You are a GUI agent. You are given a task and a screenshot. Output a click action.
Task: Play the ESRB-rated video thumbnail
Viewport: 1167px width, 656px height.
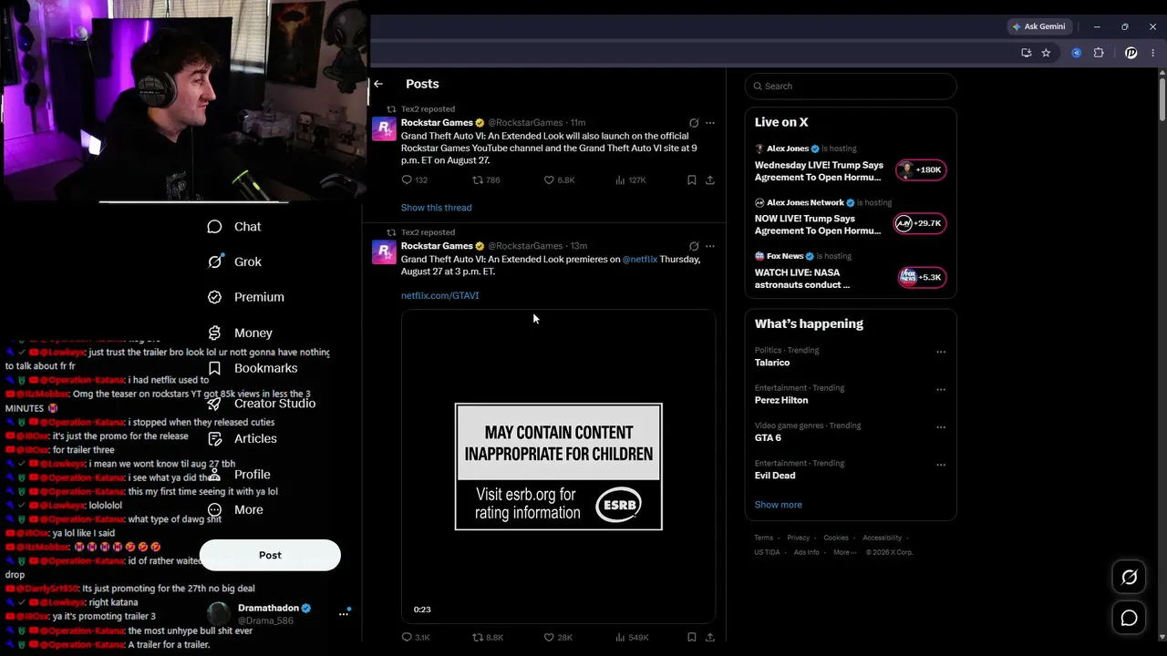coord(558,466)
